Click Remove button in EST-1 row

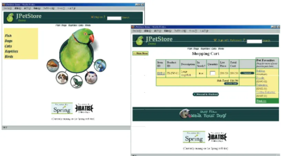(247, 73)
